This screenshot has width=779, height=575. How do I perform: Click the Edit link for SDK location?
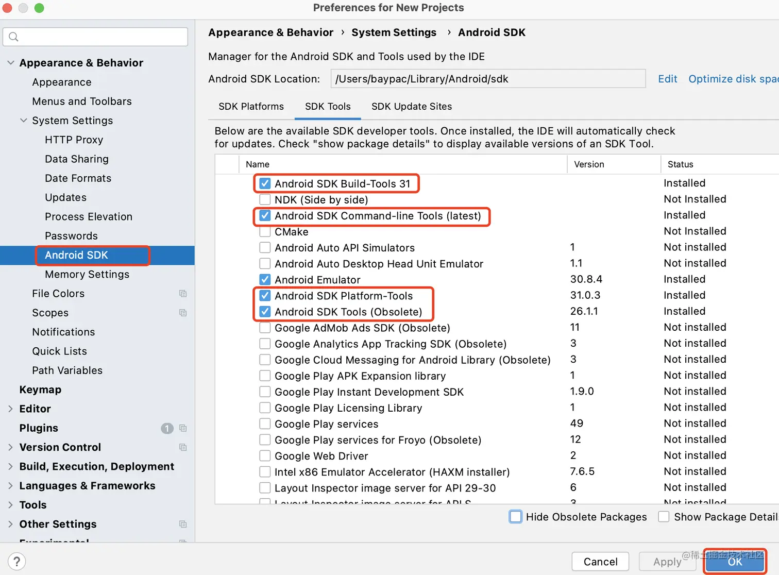click(x=667, y=79)
